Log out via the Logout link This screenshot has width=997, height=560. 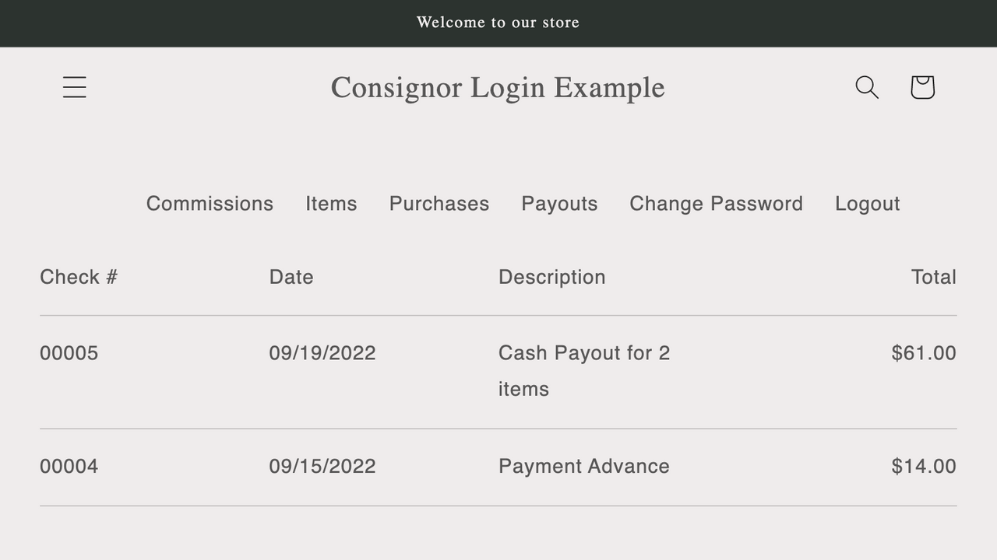click(867, 204)
